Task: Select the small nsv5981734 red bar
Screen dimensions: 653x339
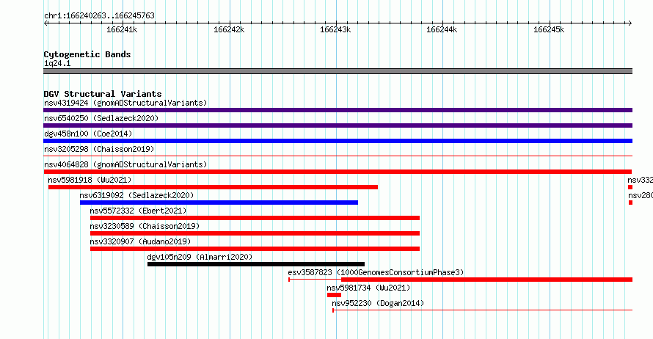Action: pos(334,295)
